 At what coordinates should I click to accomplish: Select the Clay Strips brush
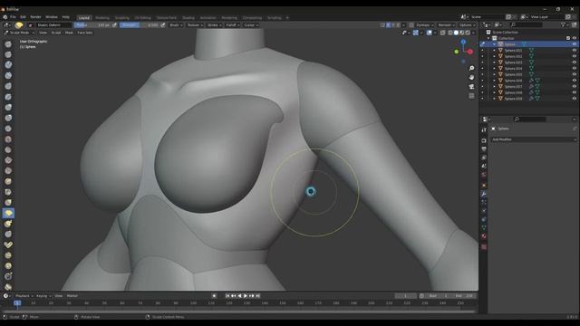click(x=8, y=75)
